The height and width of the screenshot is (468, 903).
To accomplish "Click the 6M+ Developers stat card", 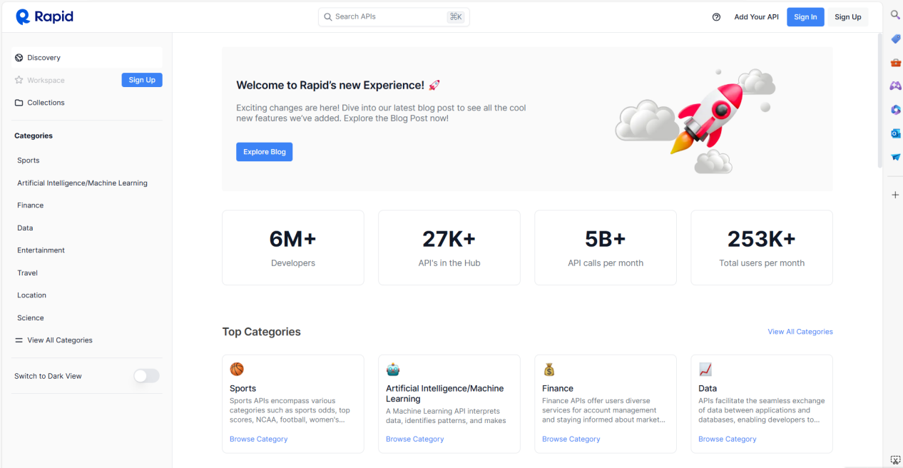I will (x=293, y=248).
